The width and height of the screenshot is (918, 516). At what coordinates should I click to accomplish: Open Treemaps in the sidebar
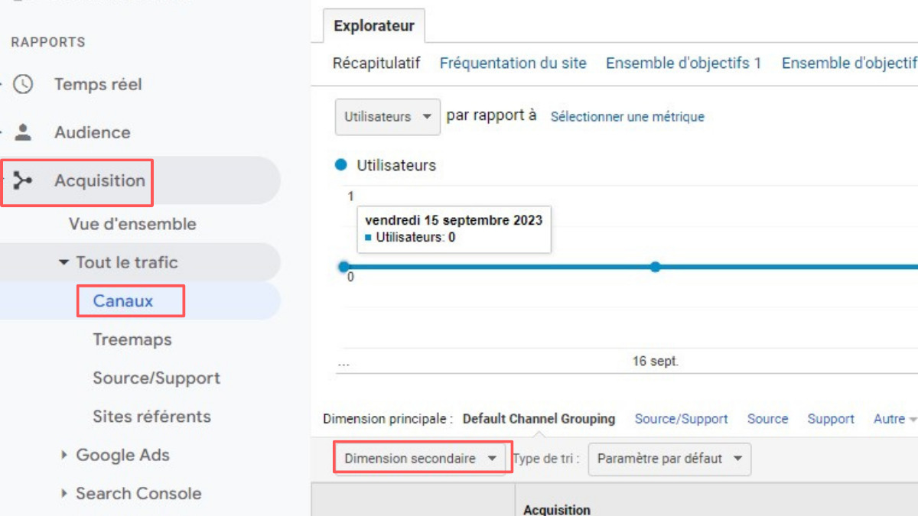click(132, 339)
